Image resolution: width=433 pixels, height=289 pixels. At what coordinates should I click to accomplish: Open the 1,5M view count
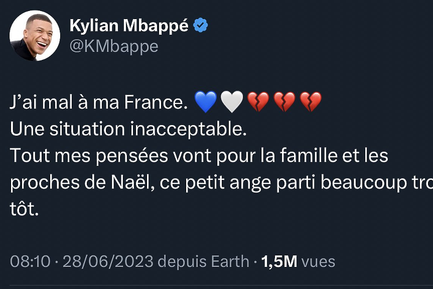click(x=278, y=261)
